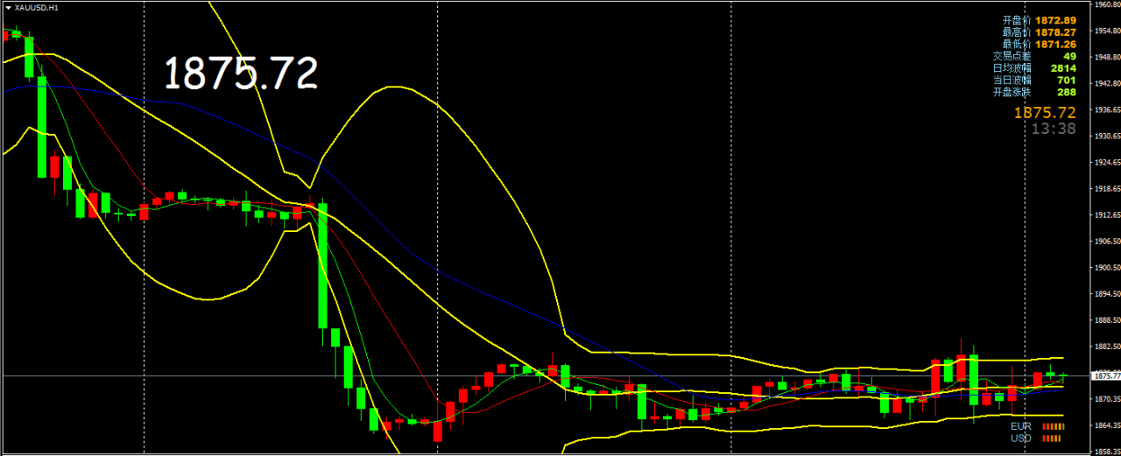Screen dimensions: 1121x456
Task: Click the 1906.50 price axis label
Action: [1107, 241]
